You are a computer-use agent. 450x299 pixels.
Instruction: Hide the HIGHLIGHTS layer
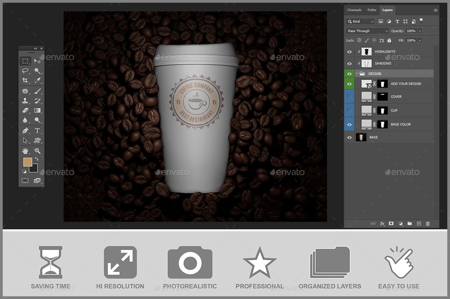pos(349,52)
